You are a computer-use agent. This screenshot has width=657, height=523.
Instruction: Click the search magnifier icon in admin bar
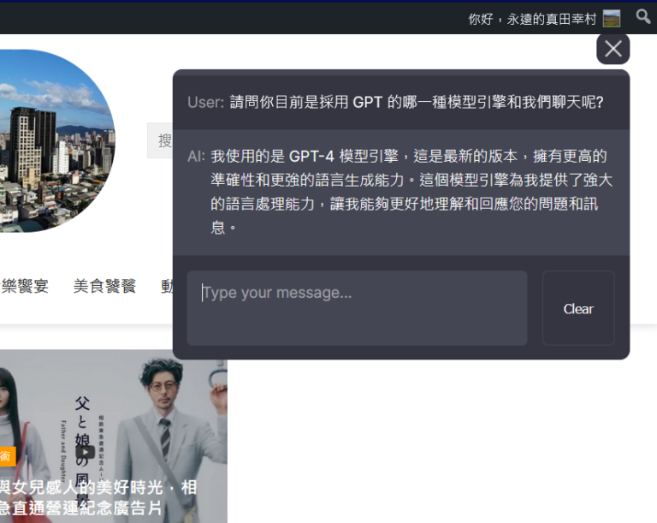[x=642, y=16]
